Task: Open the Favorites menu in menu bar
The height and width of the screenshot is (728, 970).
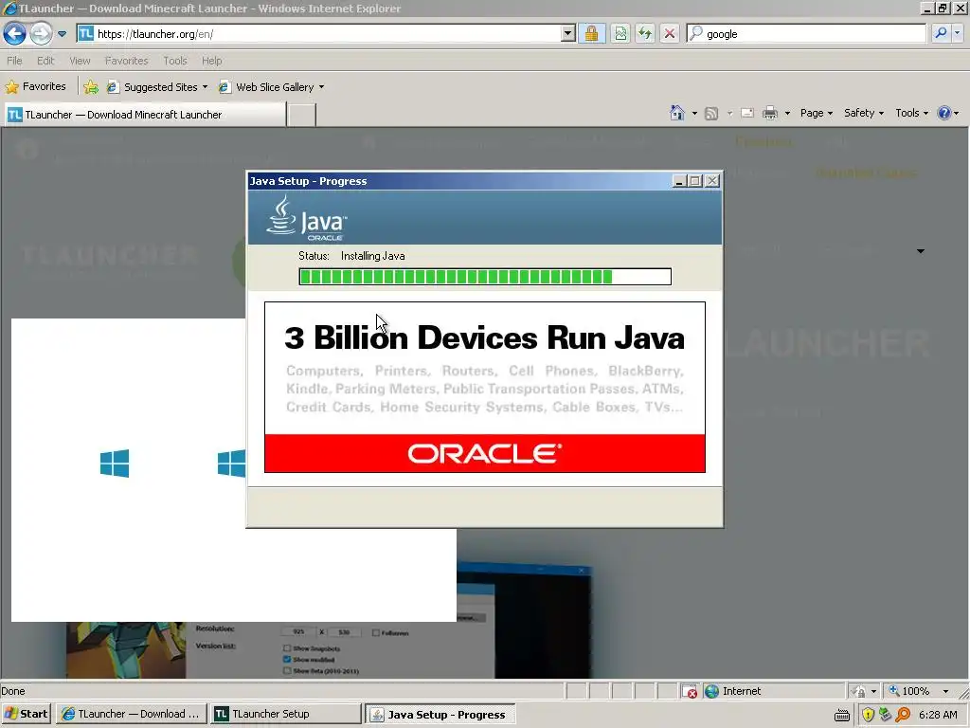Action: click(x=126, y=61)
